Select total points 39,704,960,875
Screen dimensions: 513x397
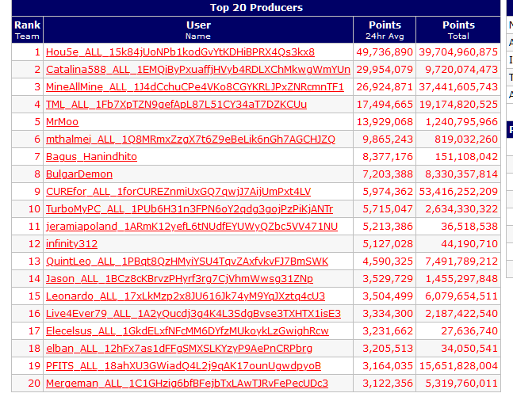[458, 52]
